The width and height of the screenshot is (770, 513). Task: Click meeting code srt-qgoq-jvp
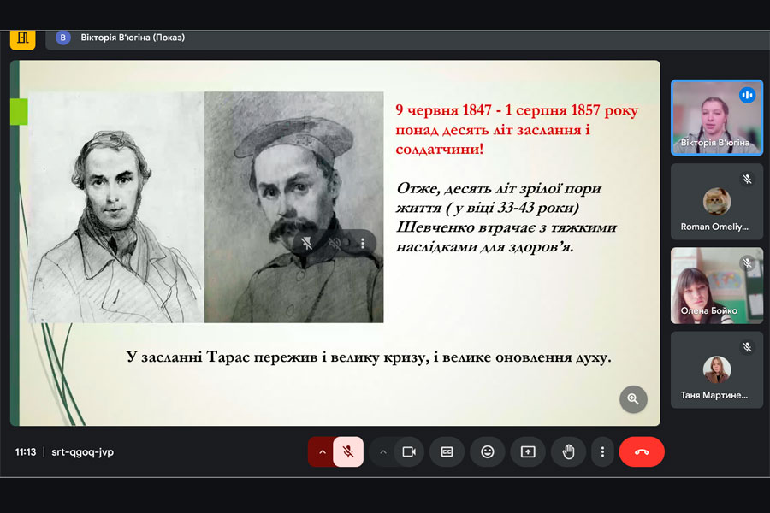click(x=82, y=451)
